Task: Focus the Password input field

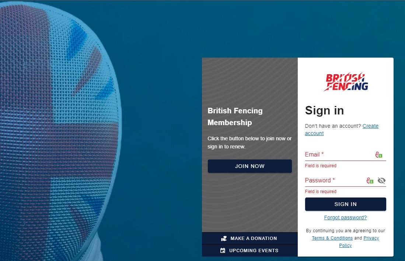Action: coord(334,181)
